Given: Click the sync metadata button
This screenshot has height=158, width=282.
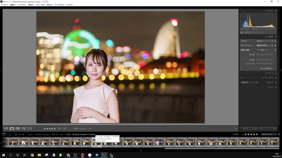Looking at the screenshot, I should (x=250, y=129).
